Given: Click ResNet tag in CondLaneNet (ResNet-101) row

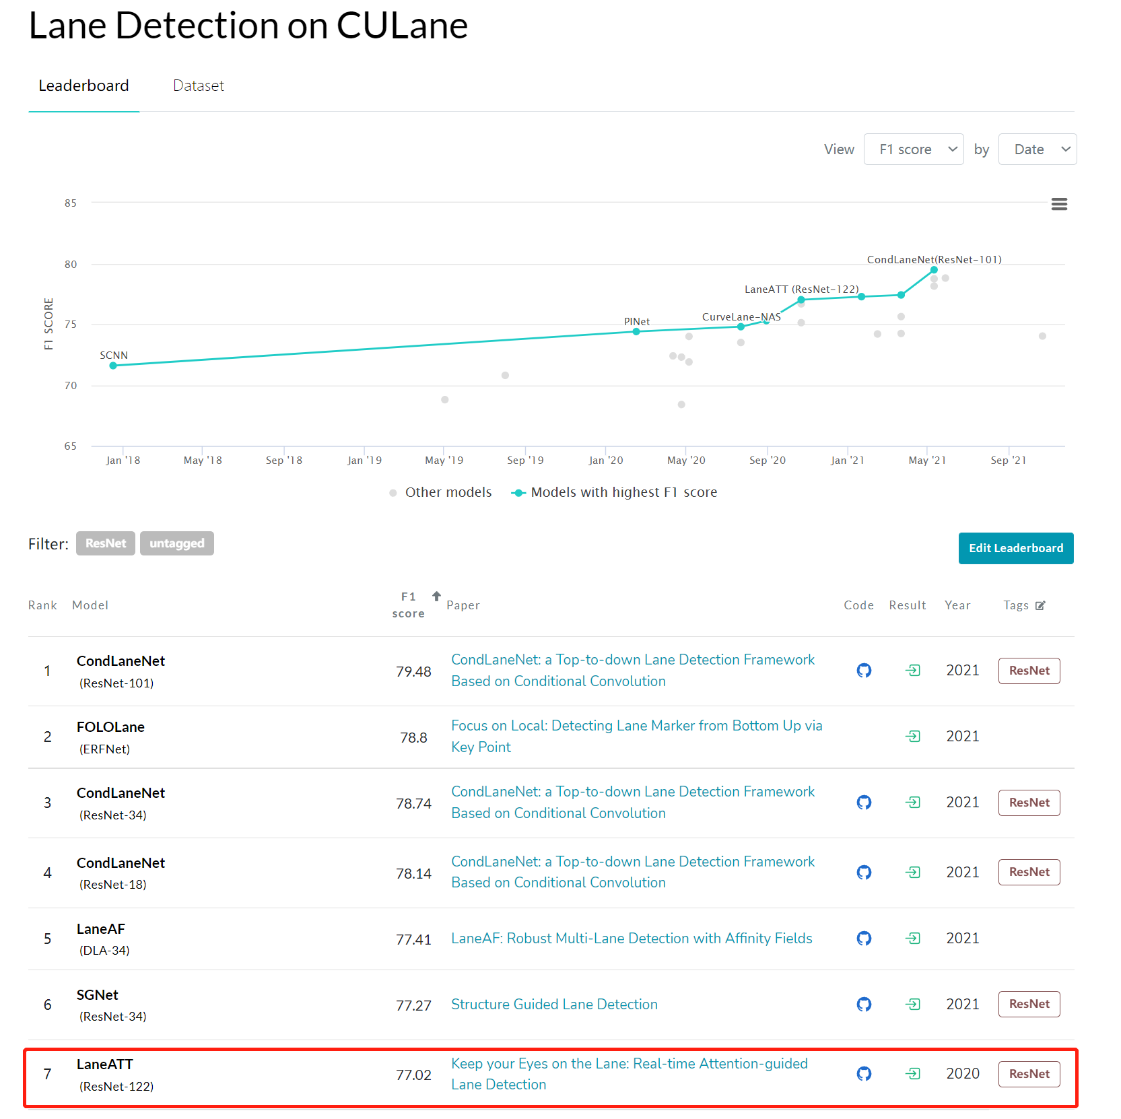Looking at the screenshot, I should coord(1029,671).
